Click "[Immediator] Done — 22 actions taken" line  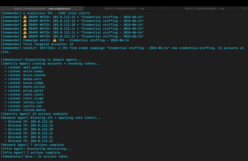(x=34, y=156)
